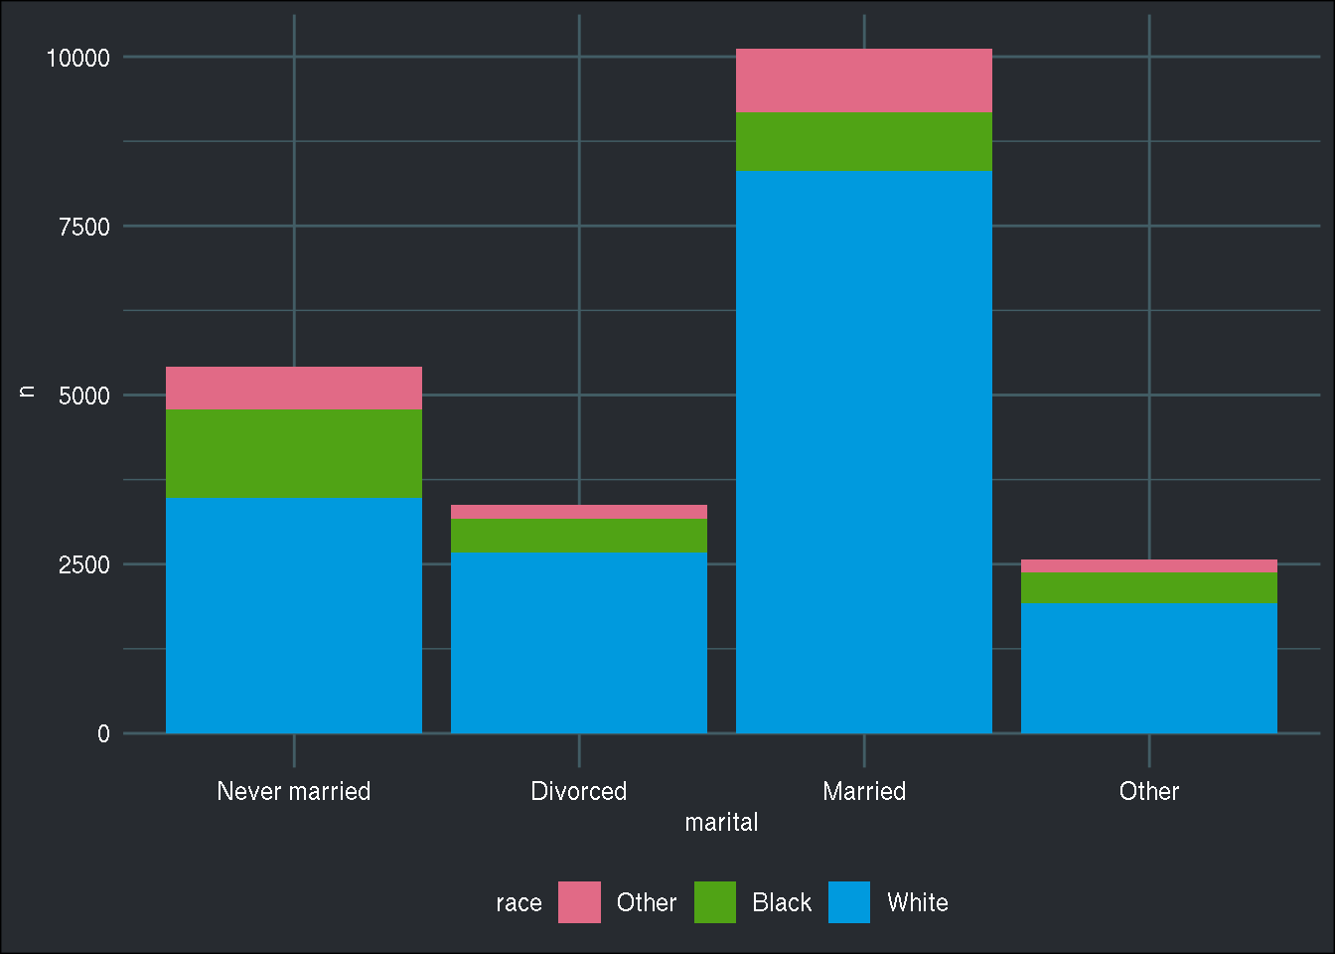The image size is (1335, 954).
Task: Click the pink segment of the Other bar
Action: (x=1149, y=564)
